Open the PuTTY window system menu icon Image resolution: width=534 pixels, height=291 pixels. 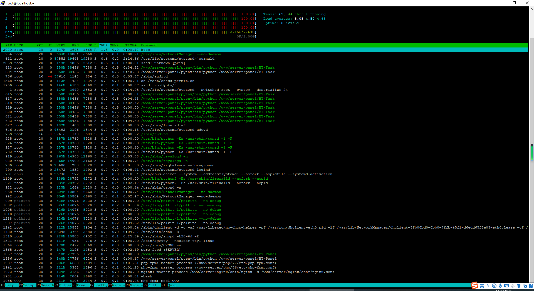pos(3,3)
